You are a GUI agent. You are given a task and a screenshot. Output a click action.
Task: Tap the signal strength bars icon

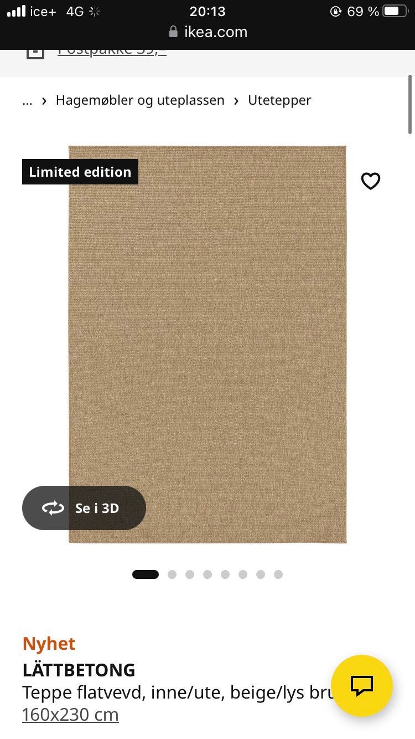(x=16, y=11)
